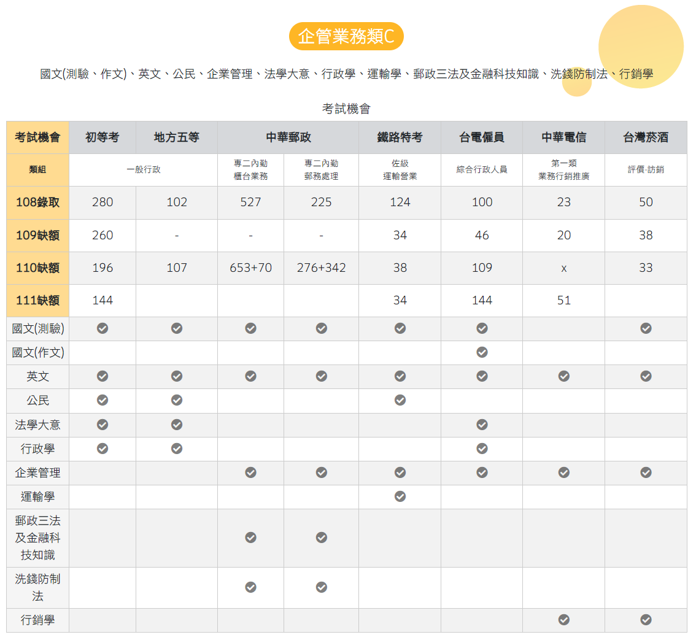Click the value 276+342
696x640 pixels.
pos(322,268)
